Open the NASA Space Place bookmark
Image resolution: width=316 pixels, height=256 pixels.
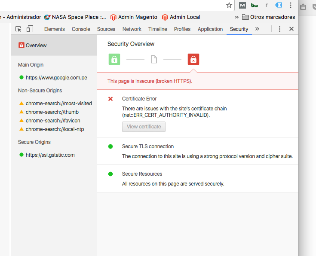click(75, 17)
